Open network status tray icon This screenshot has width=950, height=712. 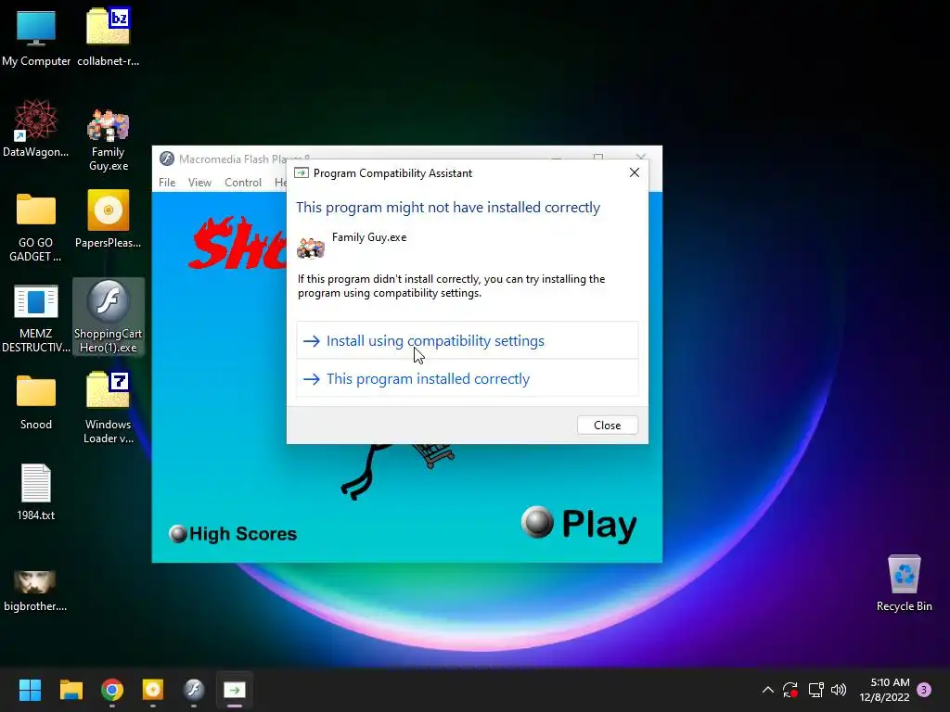coord(815,690)
